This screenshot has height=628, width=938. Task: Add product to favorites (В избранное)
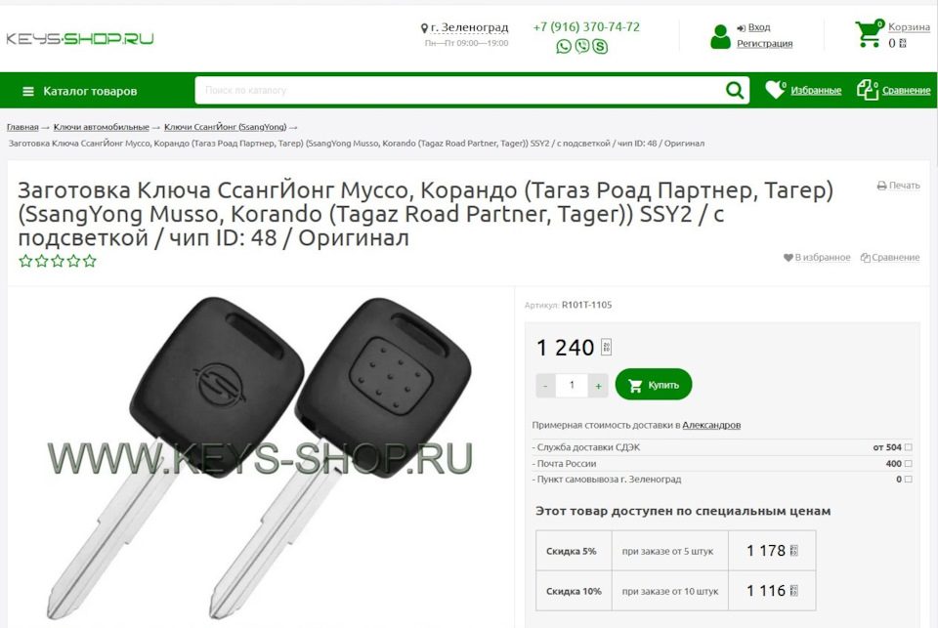click(817, 257)
